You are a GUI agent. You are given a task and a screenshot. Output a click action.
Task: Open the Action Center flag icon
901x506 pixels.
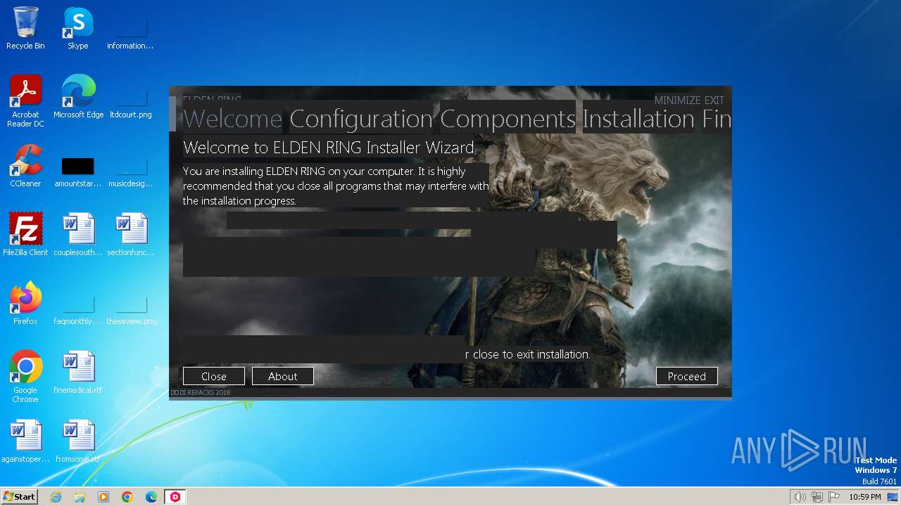click(834, 497)
